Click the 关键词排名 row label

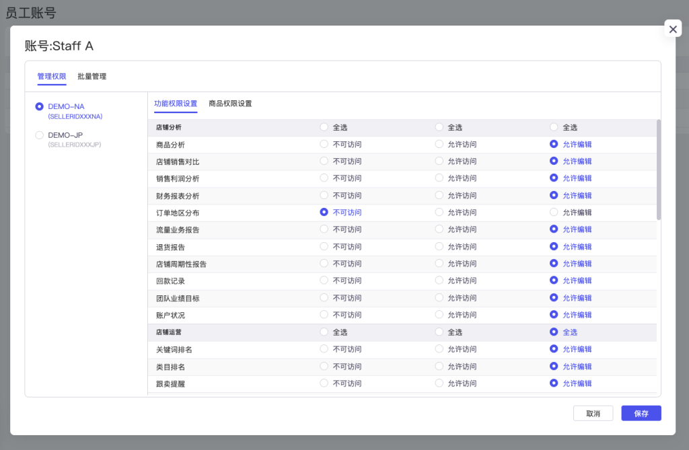tap(174, 349)
